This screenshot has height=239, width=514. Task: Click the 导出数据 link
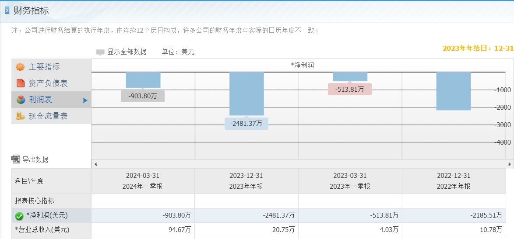click(35, 159)
